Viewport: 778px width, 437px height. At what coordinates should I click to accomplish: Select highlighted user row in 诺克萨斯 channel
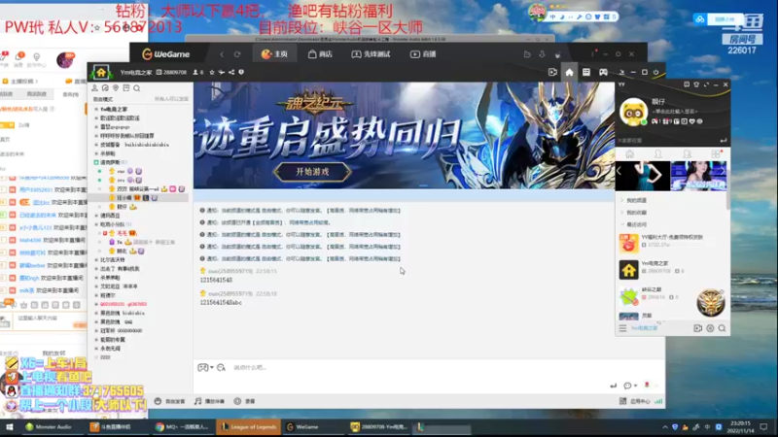tap(140, 198)
